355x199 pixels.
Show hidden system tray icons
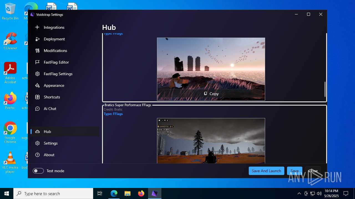point(299,193)
